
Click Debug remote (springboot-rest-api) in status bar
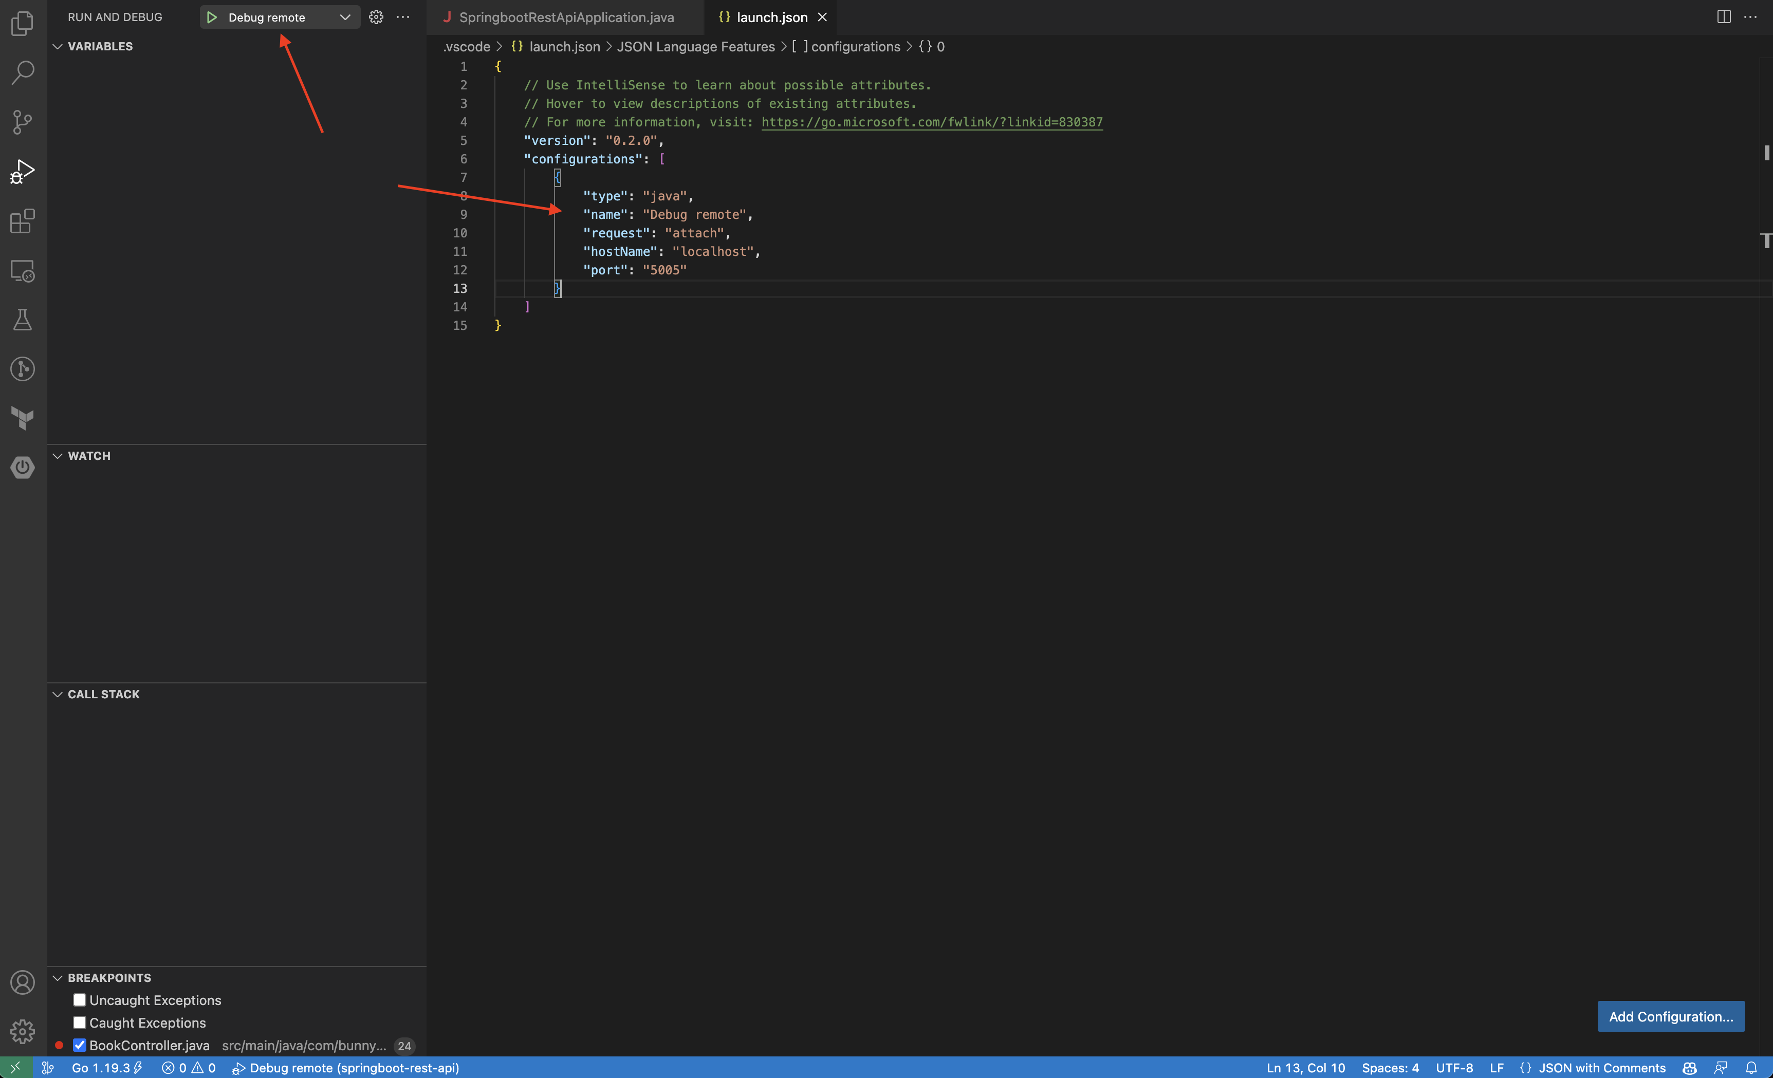click(345, 1067)
